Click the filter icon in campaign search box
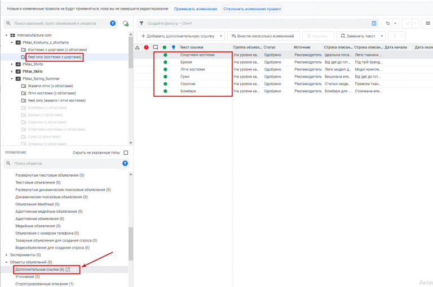The width and height of the screenshot is (433, 287). tap(113, 24)
